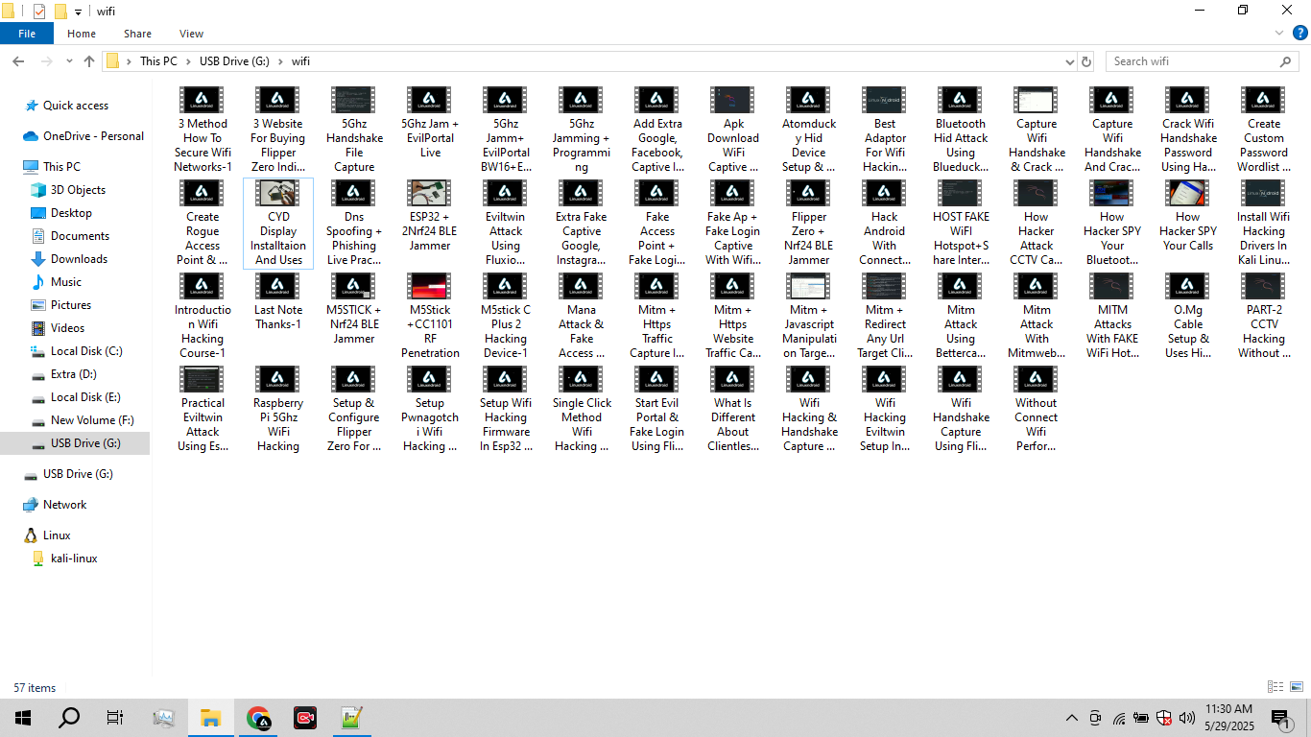Switch to the View ribbon tab
The height and width of the screenshot is (737, 1311).
pyautogui.click(x=192, y=34)
